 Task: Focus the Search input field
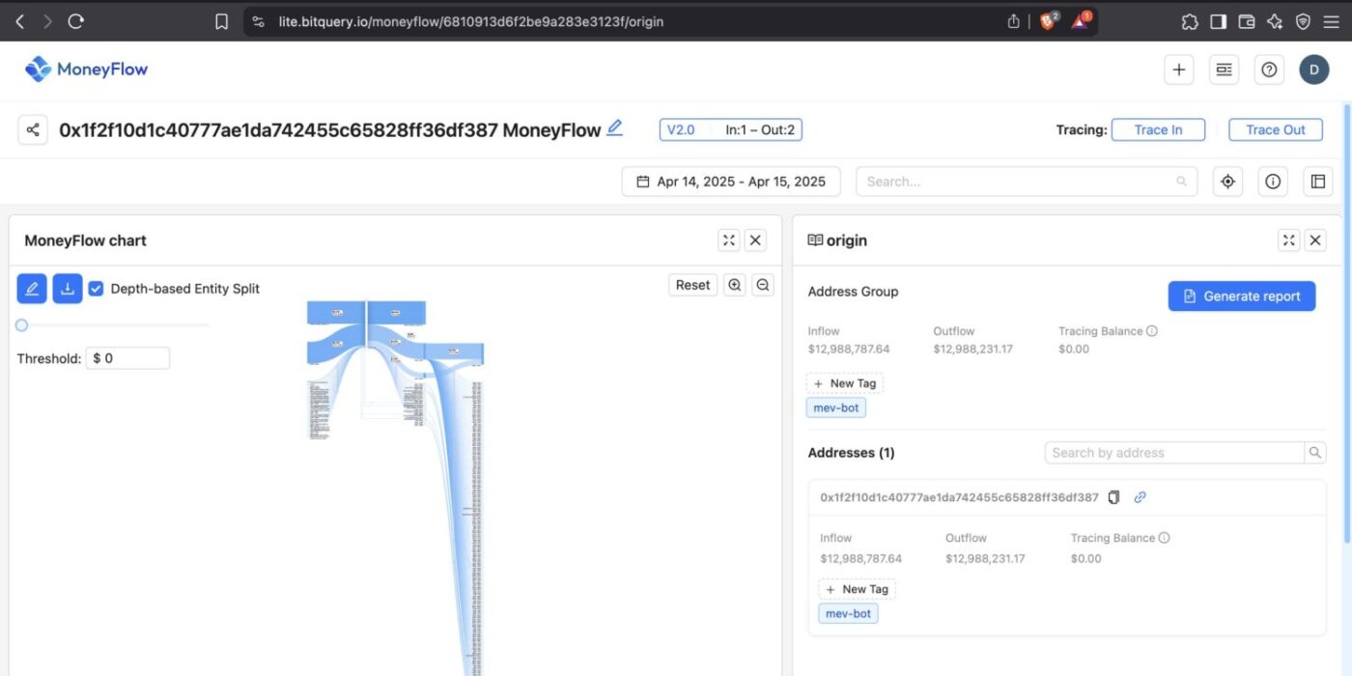click(x=1027, y=182)
